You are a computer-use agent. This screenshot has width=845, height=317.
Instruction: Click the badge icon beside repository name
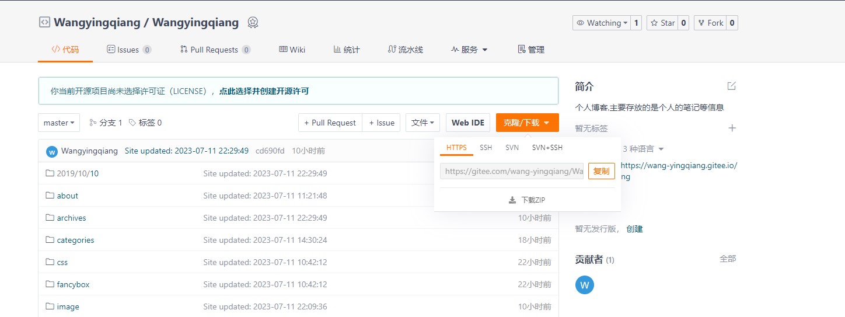tap(253, 23)
